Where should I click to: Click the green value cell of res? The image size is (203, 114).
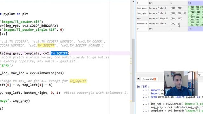195,18
